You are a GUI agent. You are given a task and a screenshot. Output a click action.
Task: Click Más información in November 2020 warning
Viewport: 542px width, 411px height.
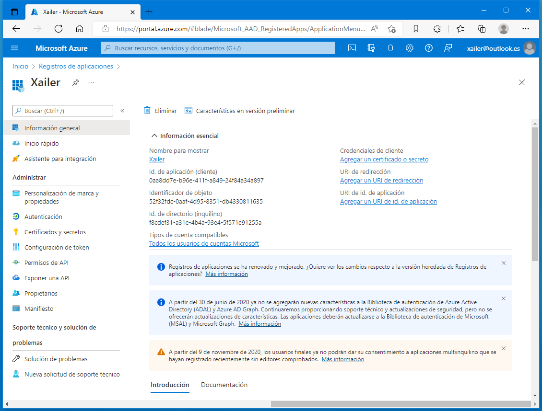tap(342, 359)
